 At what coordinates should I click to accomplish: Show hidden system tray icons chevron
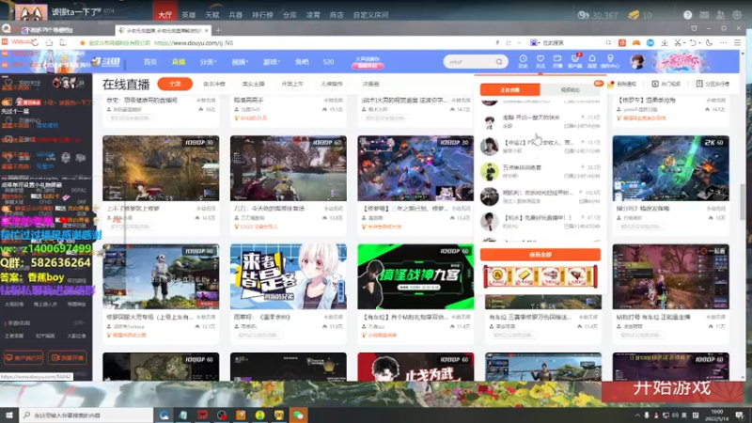[x=637, y=415]
